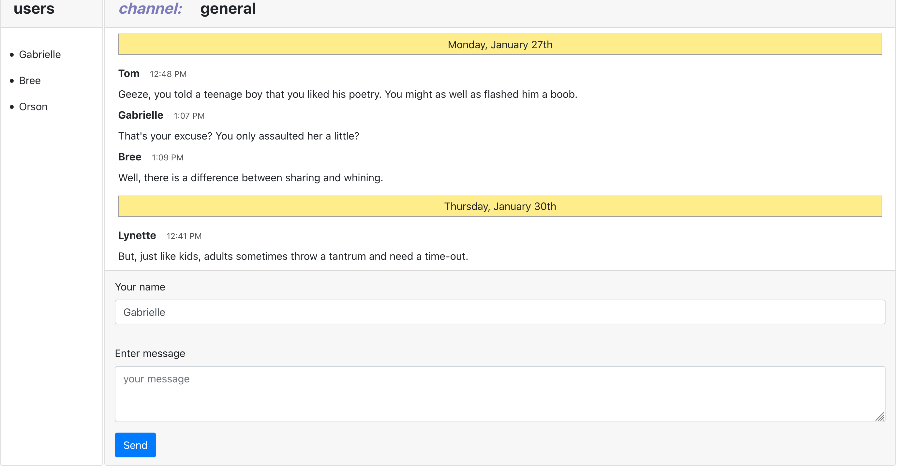This screenshot has height=474, width=909.
Task: Click into the message text area
Action: point(500,393)
